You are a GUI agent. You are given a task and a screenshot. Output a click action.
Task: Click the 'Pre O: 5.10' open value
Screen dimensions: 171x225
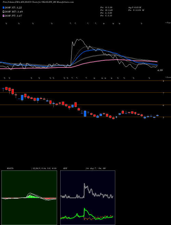click(106, 7)
